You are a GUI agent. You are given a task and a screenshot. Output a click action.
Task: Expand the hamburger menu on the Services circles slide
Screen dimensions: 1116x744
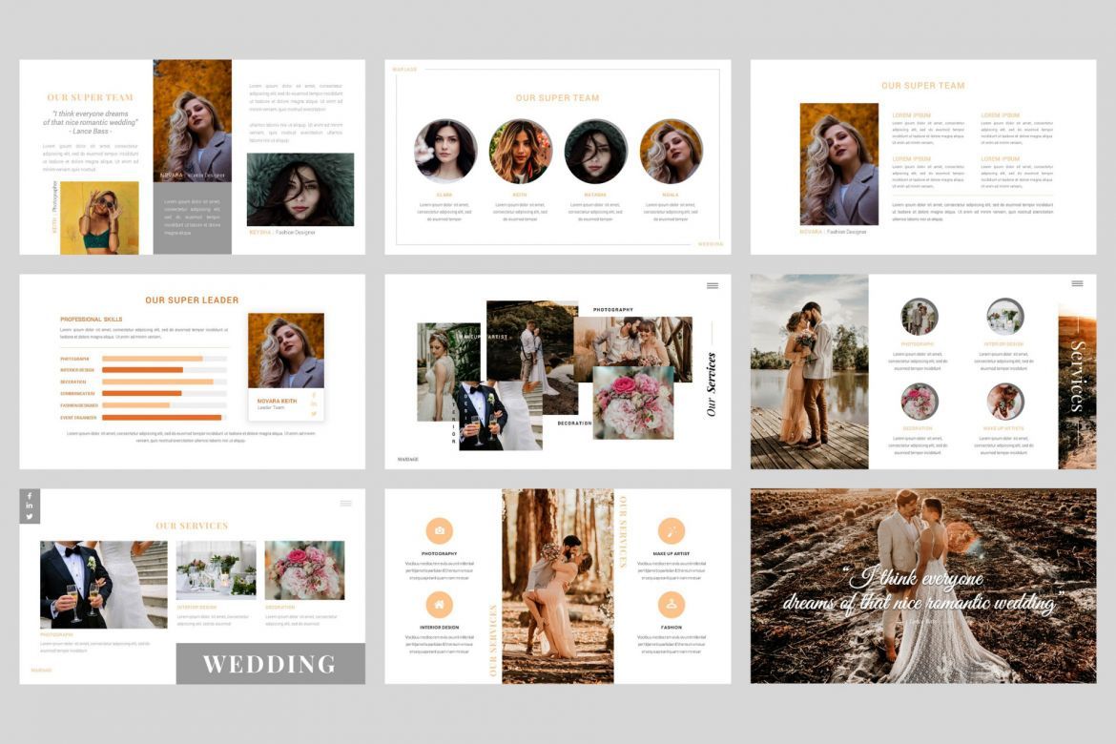[x=1079, y=282]
